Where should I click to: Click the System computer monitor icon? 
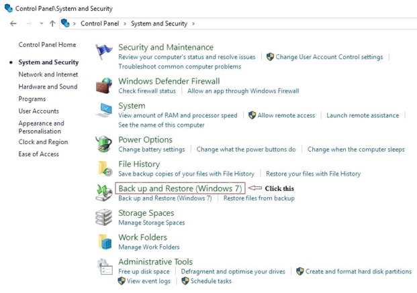[104, 110]
